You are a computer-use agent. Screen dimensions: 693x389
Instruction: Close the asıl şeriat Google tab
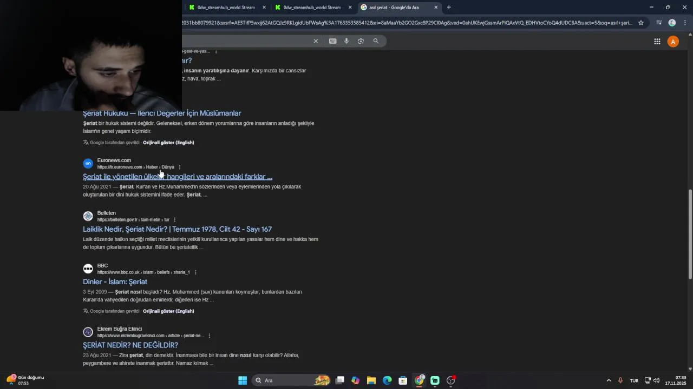(x=436, y=8)
